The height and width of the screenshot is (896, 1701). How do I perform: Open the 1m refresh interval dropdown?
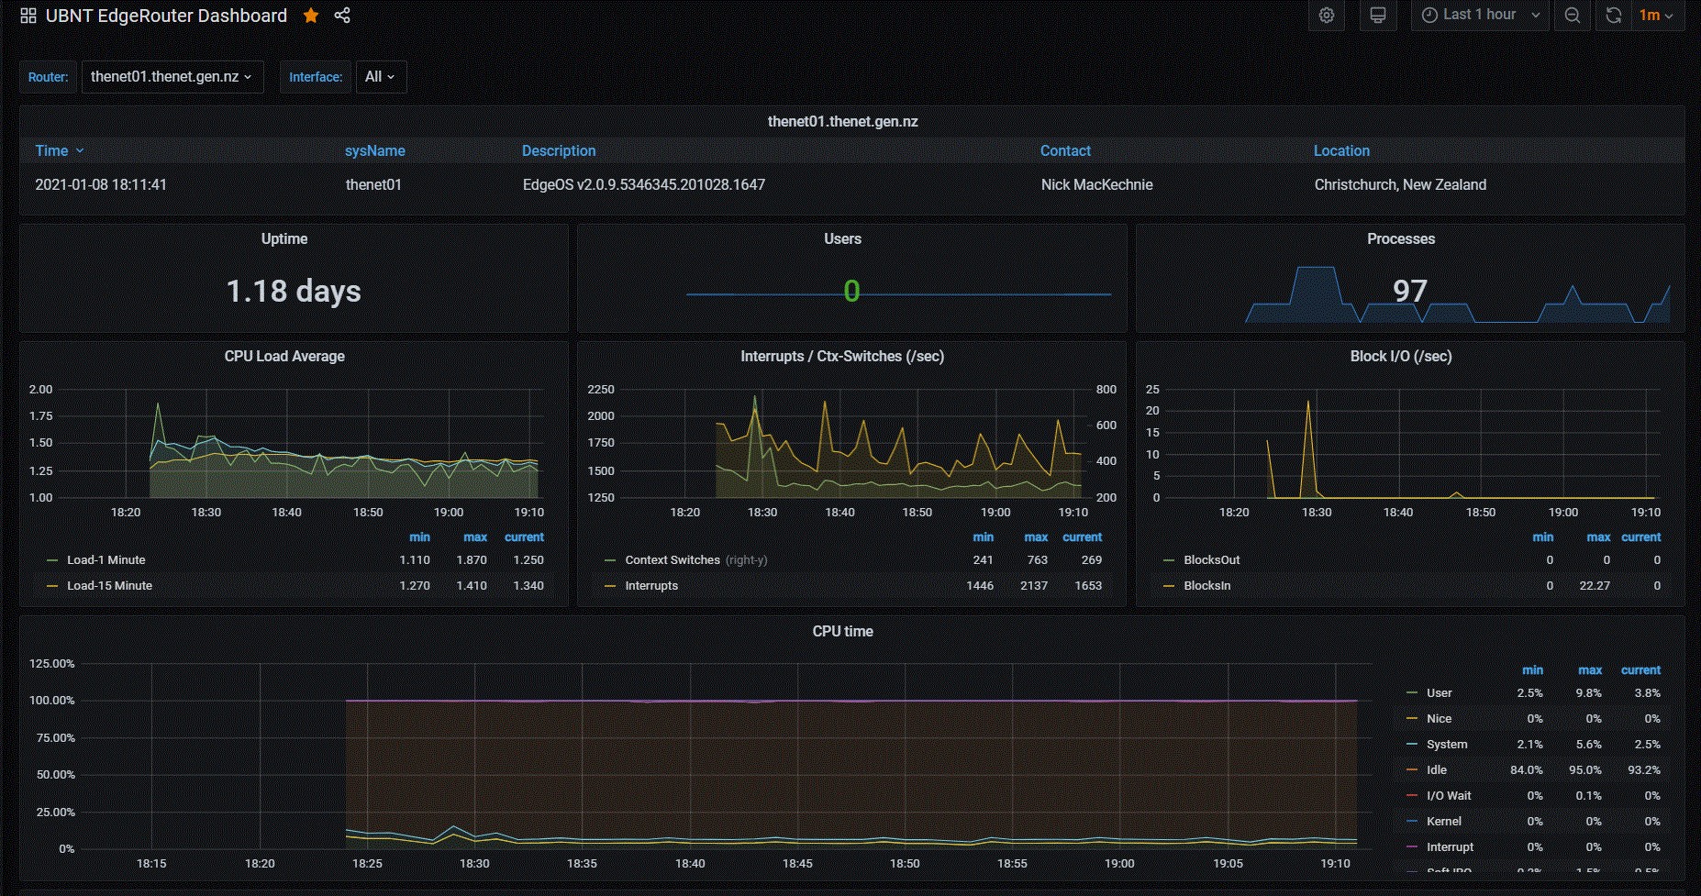[1657, 16]
